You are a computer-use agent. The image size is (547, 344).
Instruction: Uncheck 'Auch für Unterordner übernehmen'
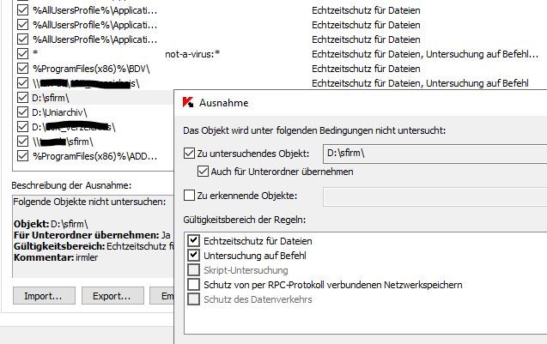[204, 171]
